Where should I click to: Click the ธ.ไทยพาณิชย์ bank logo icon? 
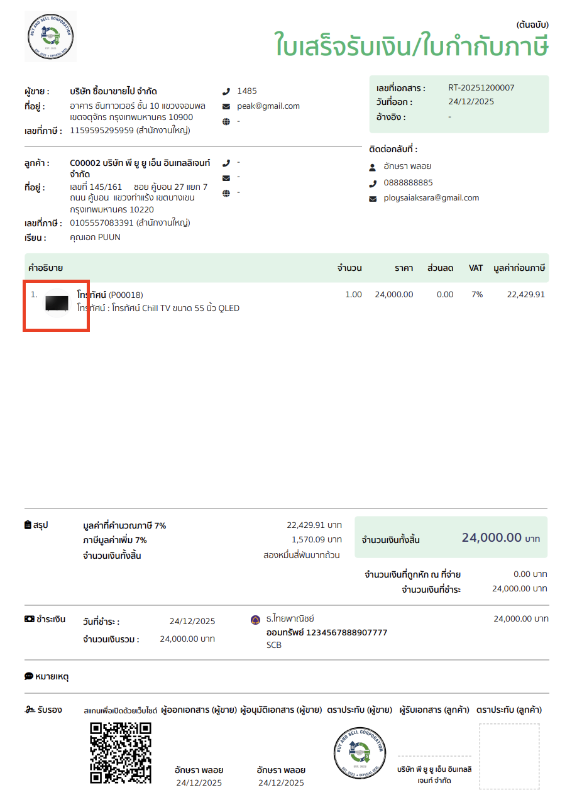tap(255, 620)
